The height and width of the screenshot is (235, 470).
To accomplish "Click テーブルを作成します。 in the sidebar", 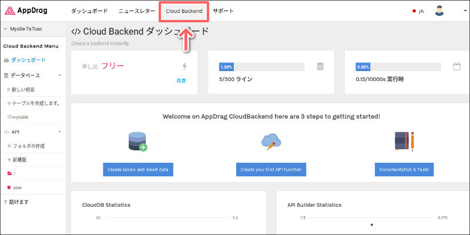I will coord(36,103).
